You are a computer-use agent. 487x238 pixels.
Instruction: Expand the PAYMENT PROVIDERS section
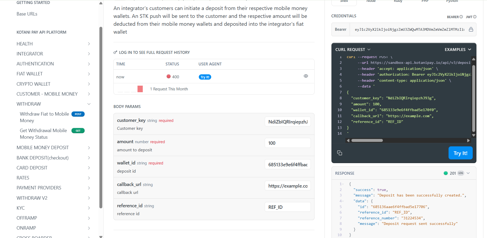(89, 188)
